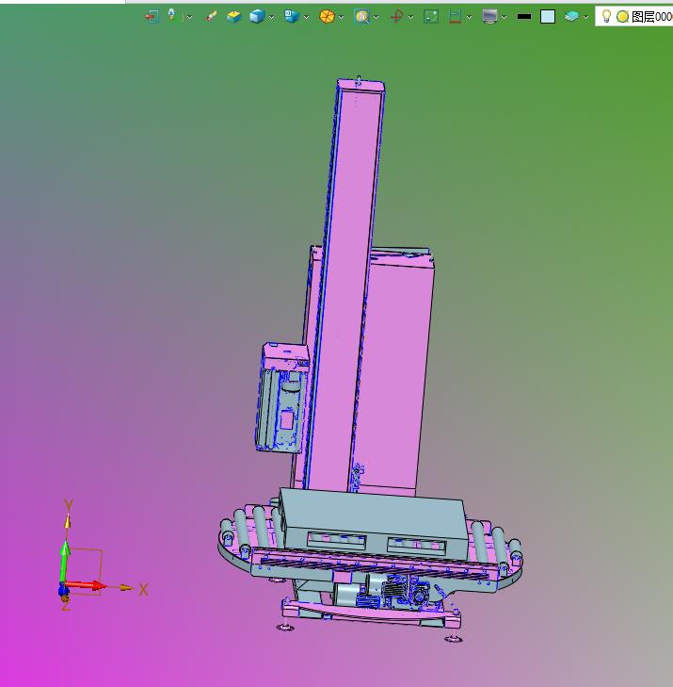Expand the coordinate frame dropdown arrow
Image resolution: width=673 pixels, height=687 pixels.
point(410,17)
